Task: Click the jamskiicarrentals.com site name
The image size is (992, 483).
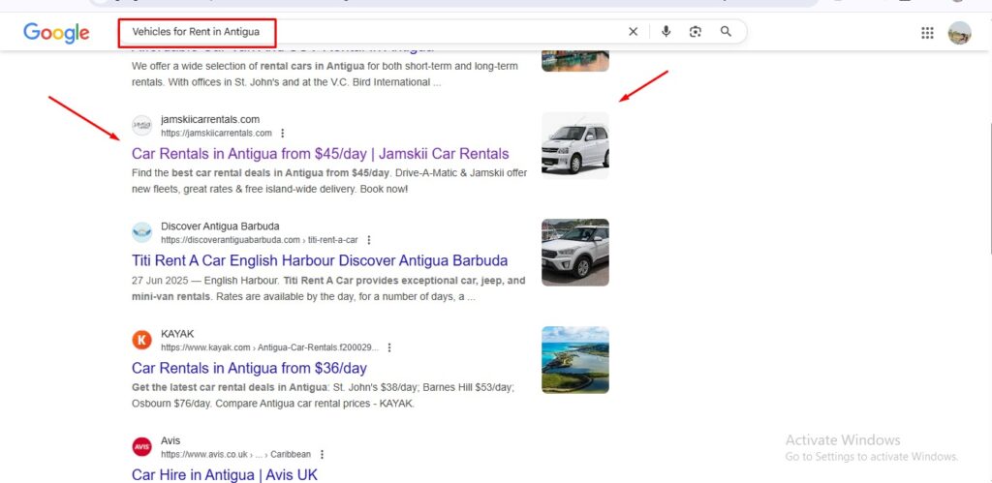Action: pyautogui.click(x=210, y=119)
